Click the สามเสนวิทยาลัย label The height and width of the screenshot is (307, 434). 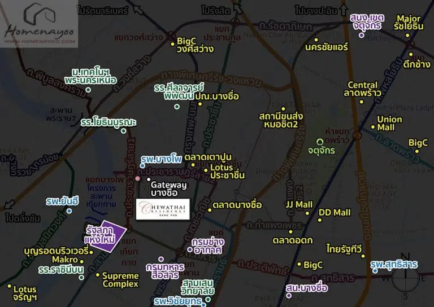pyautogui.click(x=198, y=287)
